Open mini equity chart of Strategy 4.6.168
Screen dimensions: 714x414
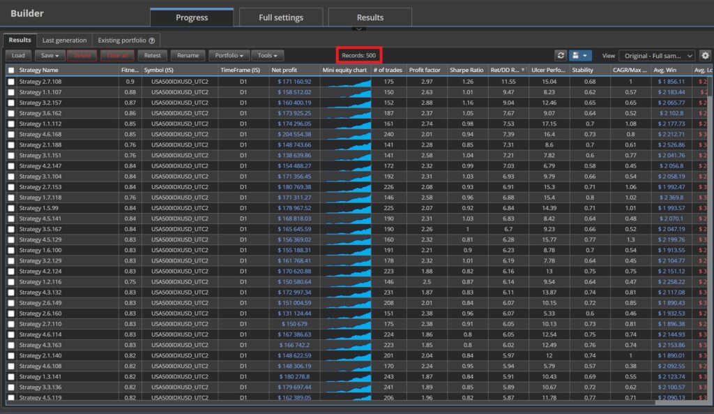tap(347, 134)
